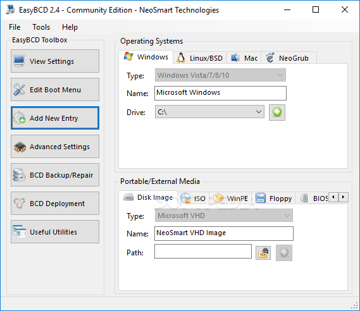Image resolution: width=360 pixels, height=311 pixels.
Task: Click the green add Windows entry icon
Action: (277, 113)
